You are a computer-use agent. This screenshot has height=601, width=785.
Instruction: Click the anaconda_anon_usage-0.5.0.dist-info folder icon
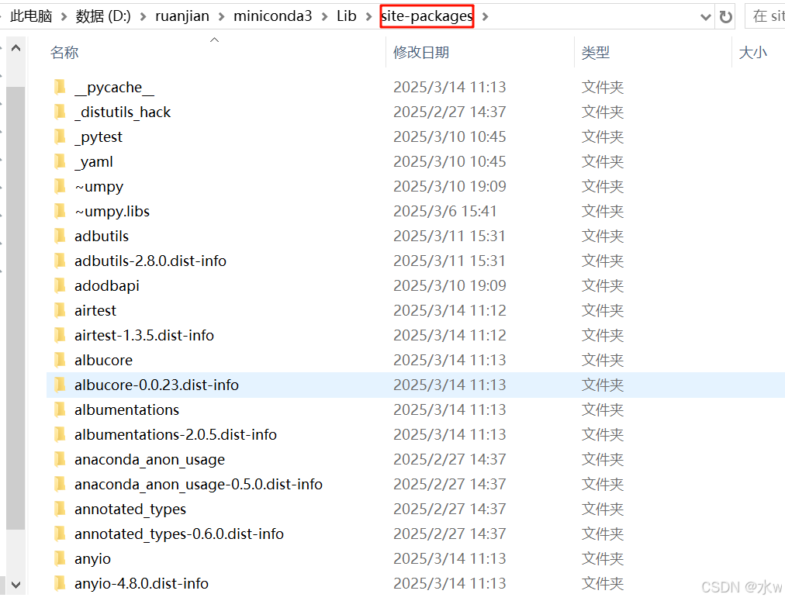[x=60, y=484]
